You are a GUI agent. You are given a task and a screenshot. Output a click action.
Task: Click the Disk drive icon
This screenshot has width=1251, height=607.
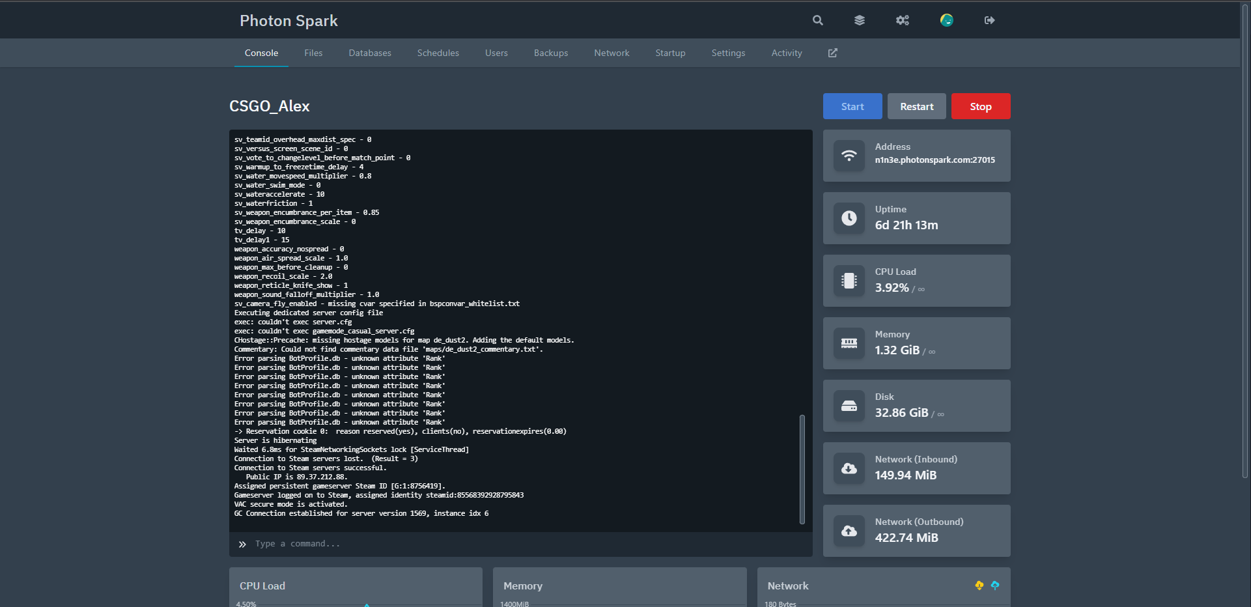point(849,406)
